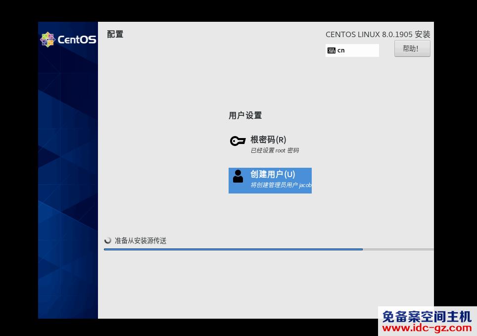Click the 用户设置 section heading
Viewport: 477px width, 336px height.
pos(245,115)
